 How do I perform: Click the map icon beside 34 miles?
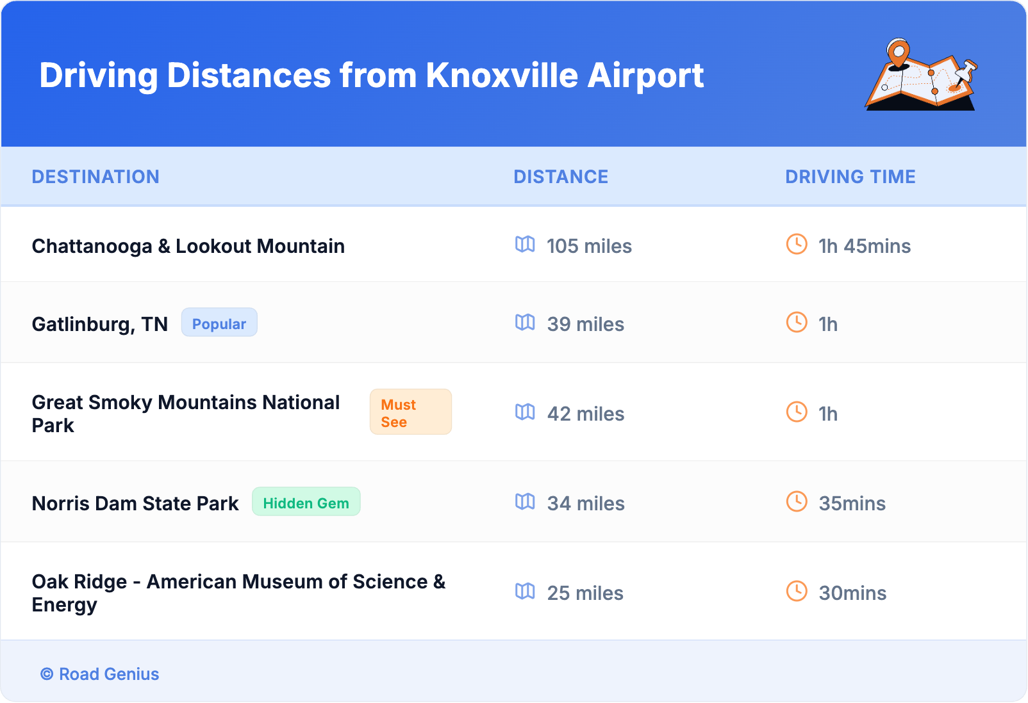click(x=525, y=502)
